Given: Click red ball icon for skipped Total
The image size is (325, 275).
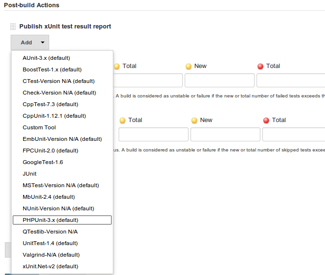Looking at the screenshot, I should point(266,121).
